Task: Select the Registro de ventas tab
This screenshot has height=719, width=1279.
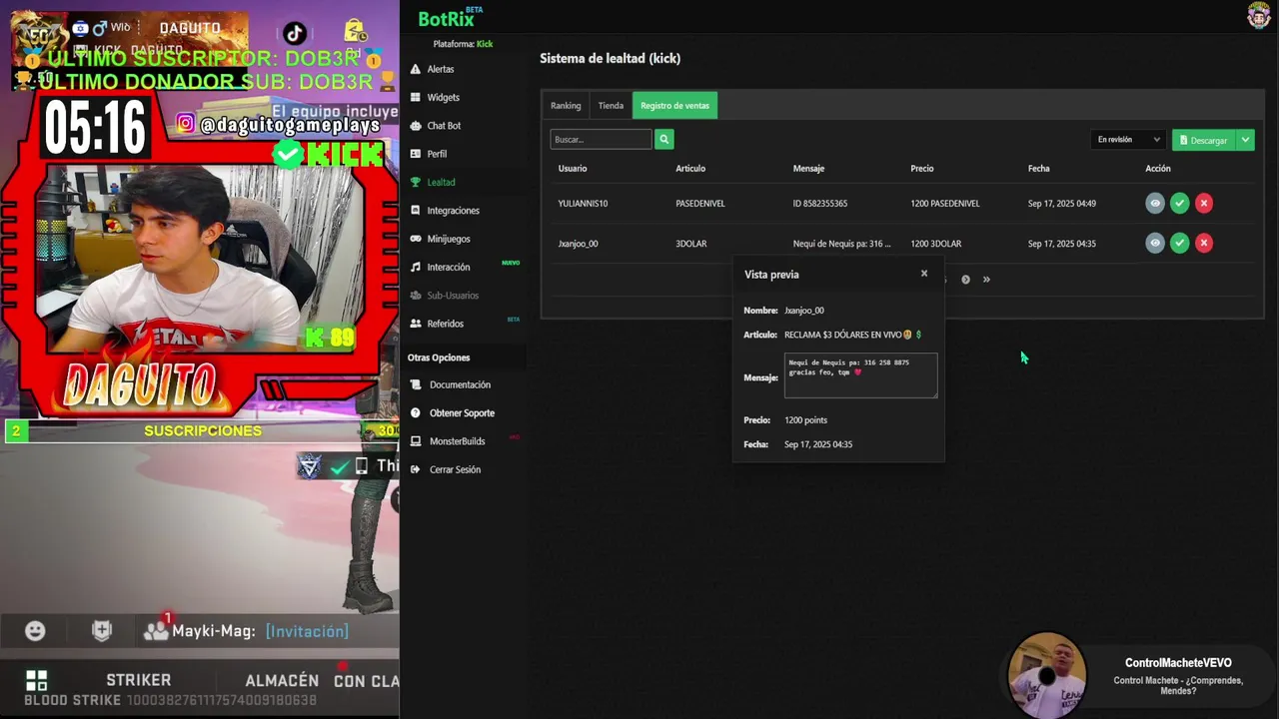Action: (x=674, y=106)
